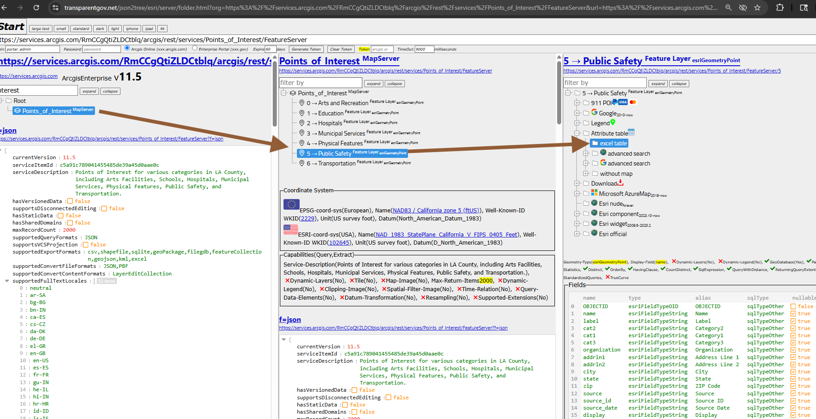The image size is (816, 419).
Task: Click the Public Safety panel filter field
Action: coord(605,83)
